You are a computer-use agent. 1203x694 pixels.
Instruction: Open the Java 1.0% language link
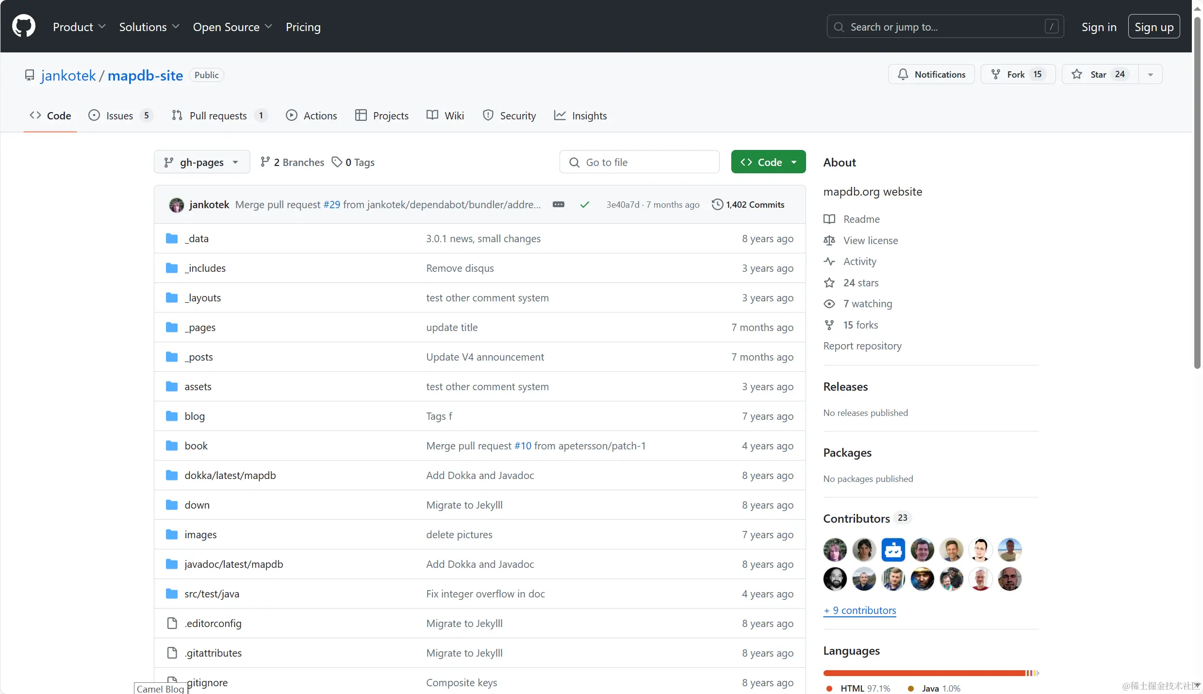tap(934, 688)
